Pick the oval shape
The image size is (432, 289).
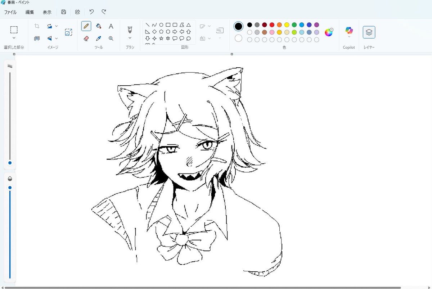[161, 25]
